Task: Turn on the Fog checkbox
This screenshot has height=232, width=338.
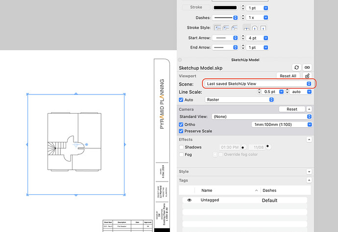Action: point(182,155)
